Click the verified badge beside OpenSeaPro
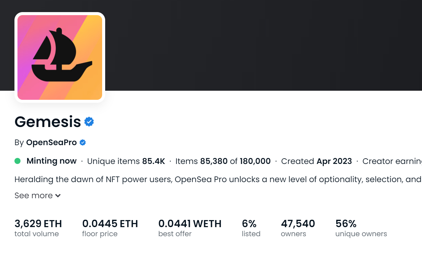 pos(83,142)
